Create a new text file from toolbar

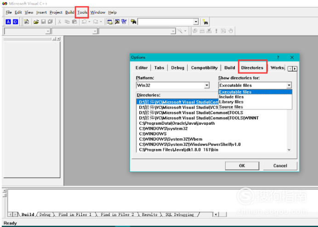tap(26, 22)
